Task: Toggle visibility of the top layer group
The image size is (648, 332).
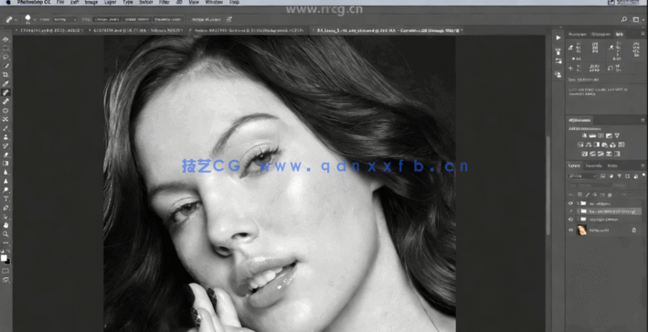Action: 570,203
